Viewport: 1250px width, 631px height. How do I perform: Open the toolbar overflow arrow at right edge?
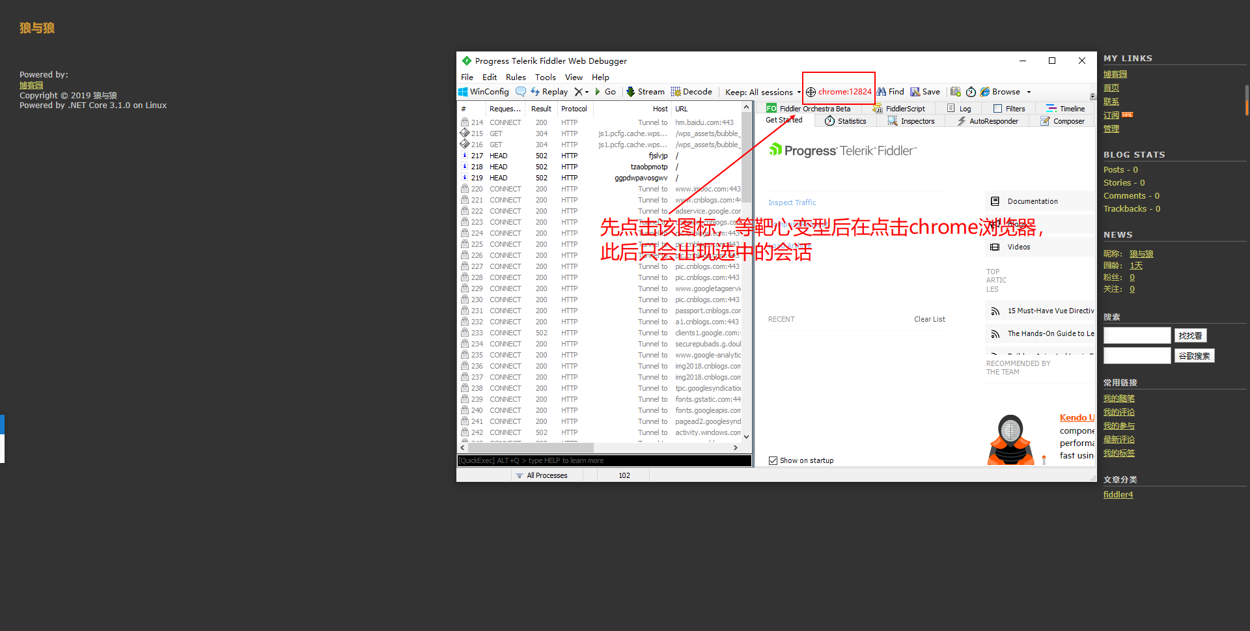coord(1093,95)
